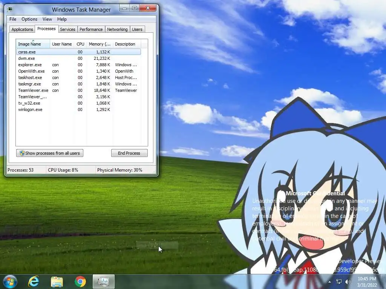Select the TeamViewer.exe process row

(78, 90)
